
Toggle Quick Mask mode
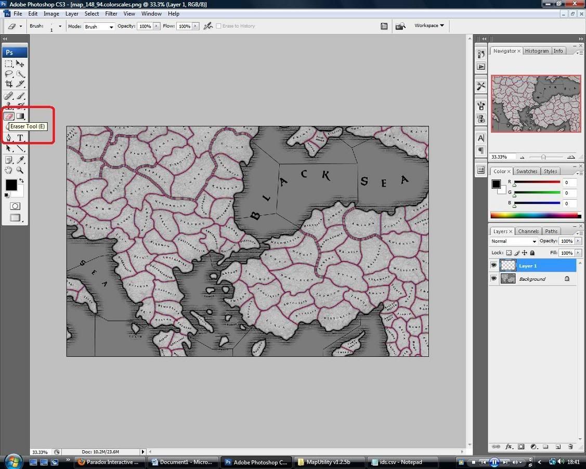pos(15,206)
